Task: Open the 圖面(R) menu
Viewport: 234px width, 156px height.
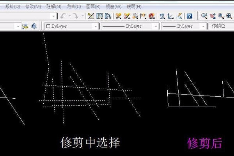Action: pos(92,7)
